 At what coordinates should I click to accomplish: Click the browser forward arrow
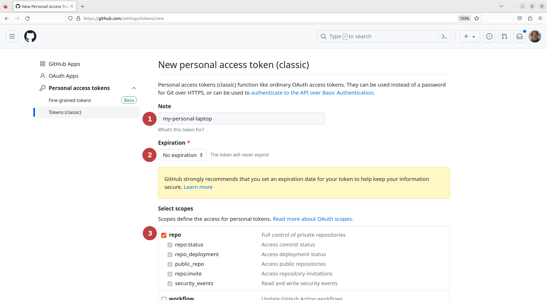pyautogui.click(x=17, y=18)
